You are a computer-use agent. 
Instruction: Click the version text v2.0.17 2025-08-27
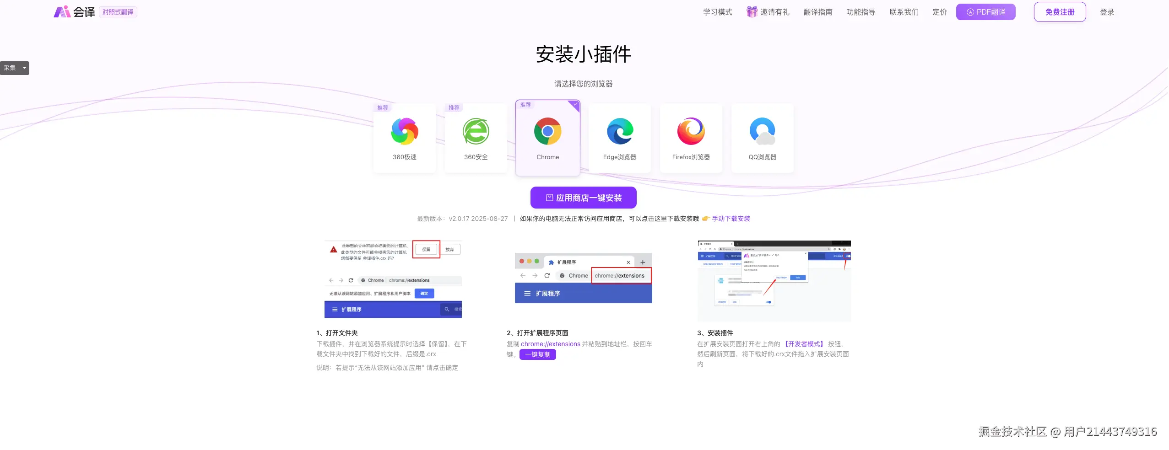click(478, 219)
